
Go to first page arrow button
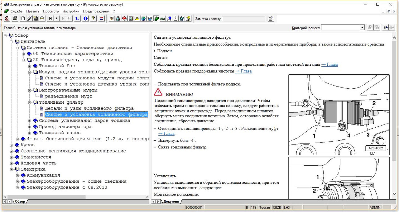50,19
